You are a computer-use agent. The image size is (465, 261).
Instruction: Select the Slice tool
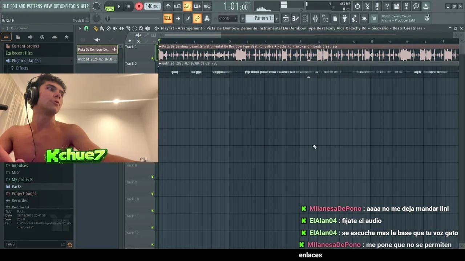(128, 28)
